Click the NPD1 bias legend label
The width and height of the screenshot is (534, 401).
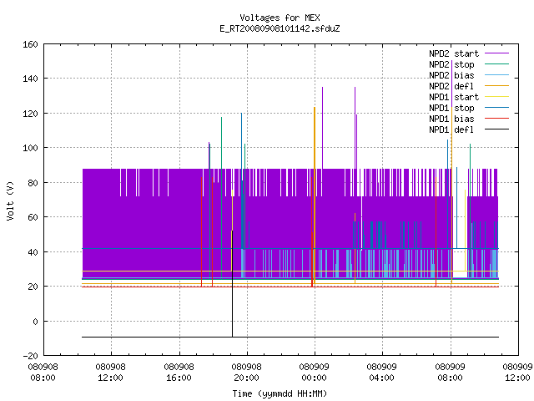(451, 119)
